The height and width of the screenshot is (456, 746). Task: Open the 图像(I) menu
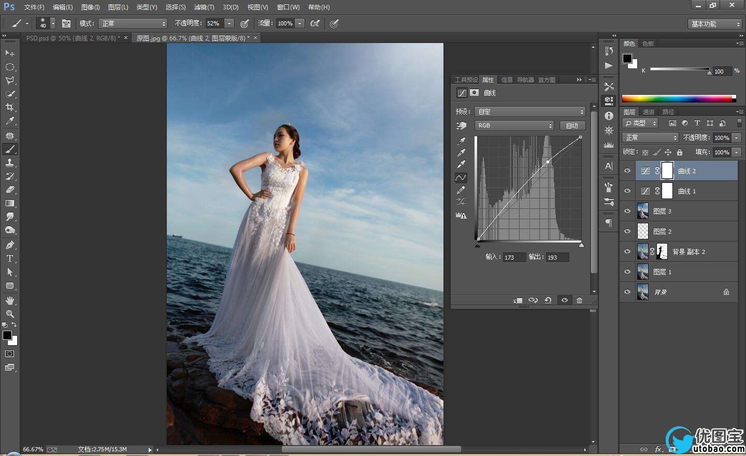coord(91,7)
